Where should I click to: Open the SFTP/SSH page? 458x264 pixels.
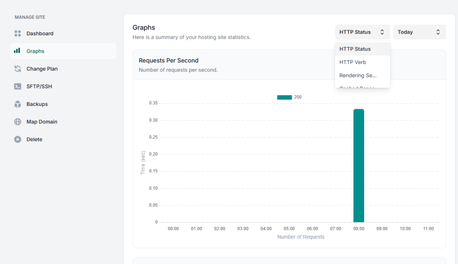point(64,86)
